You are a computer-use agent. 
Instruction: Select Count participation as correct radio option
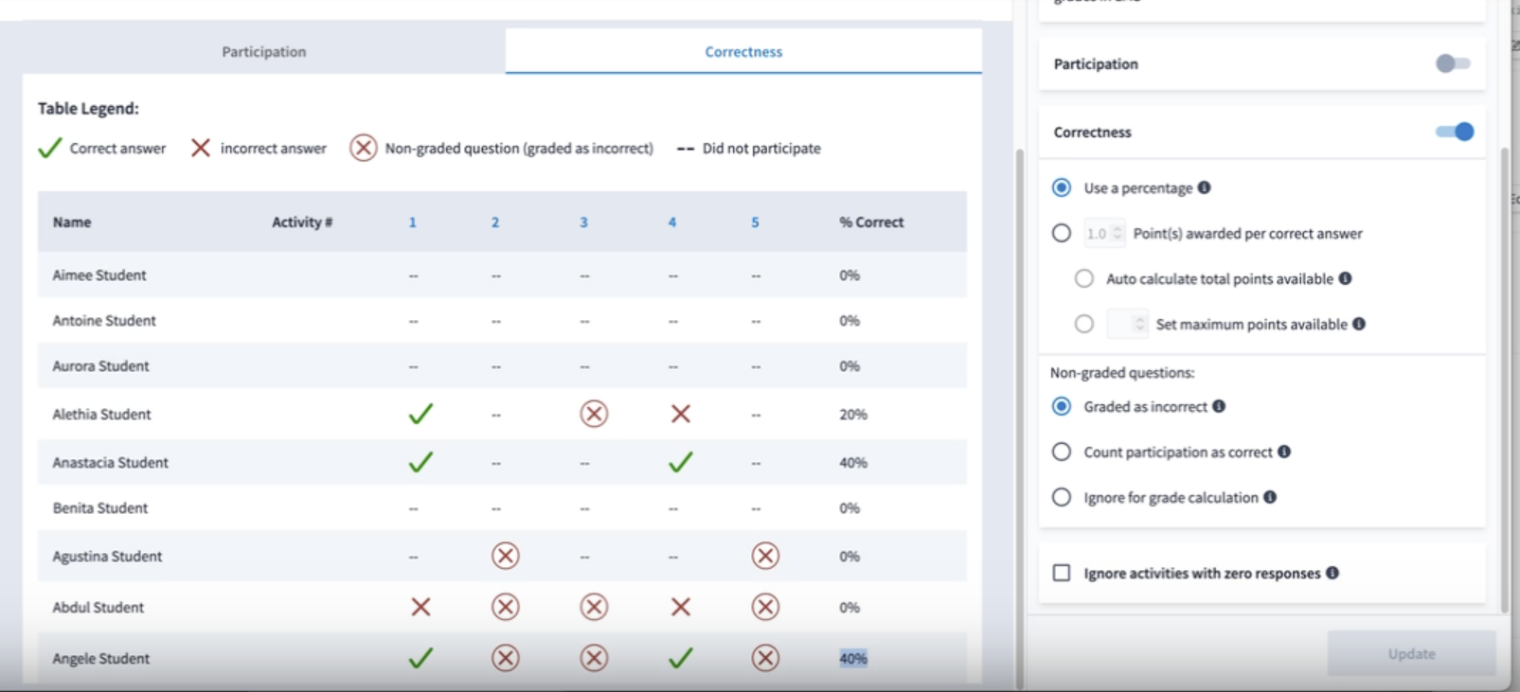[1062, 452]
